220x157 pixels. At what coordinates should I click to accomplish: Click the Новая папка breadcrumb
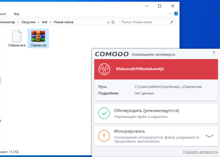point(63,22)
